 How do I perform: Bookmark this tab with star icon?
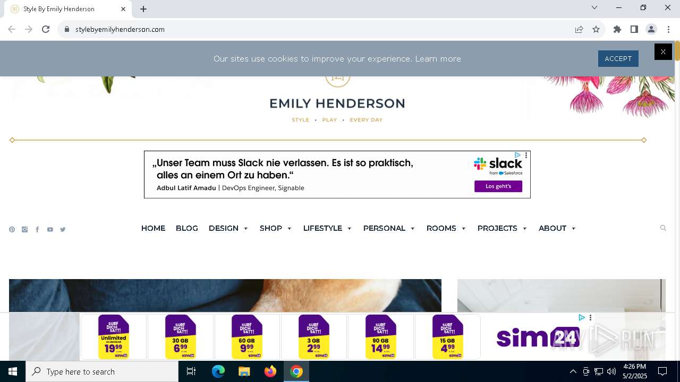click(596, 29)
